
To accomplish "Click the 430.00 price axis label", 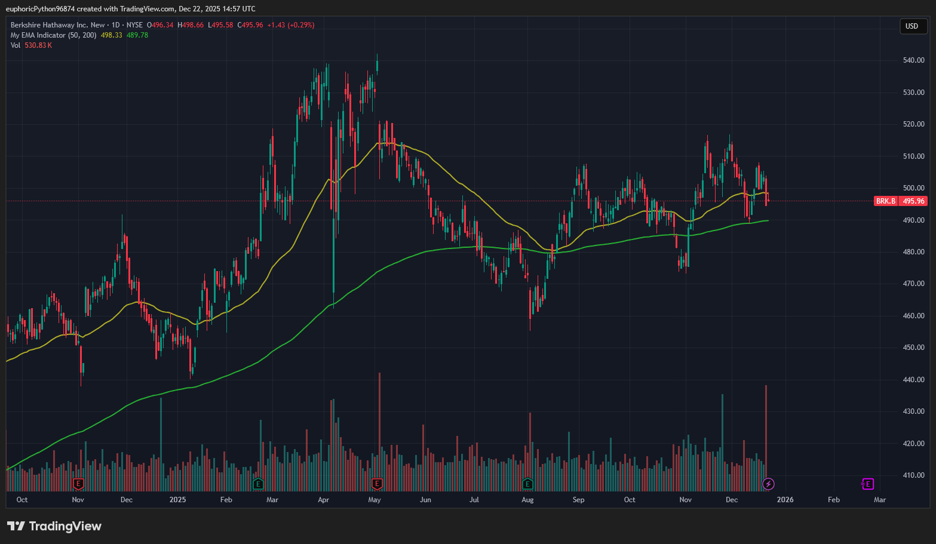I will tap(914, 411).
